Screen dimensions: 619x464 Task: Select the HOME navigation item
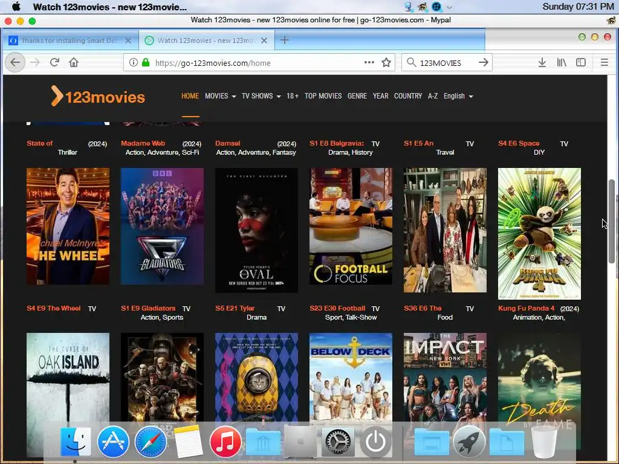tap(190, 96)
